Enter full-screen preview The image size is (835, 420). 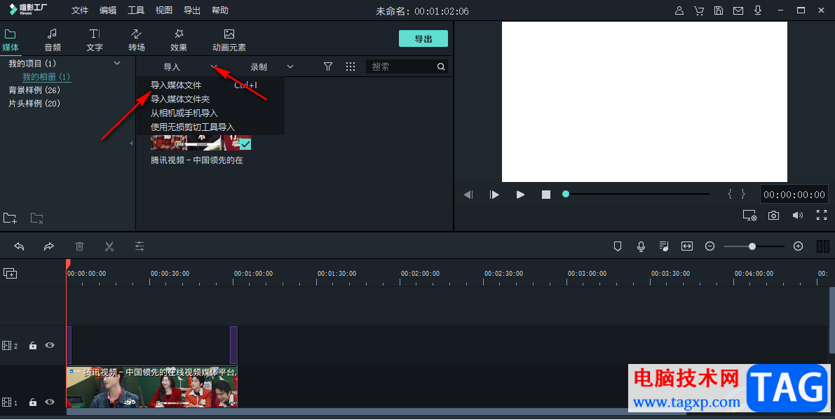tap(822, 215)
